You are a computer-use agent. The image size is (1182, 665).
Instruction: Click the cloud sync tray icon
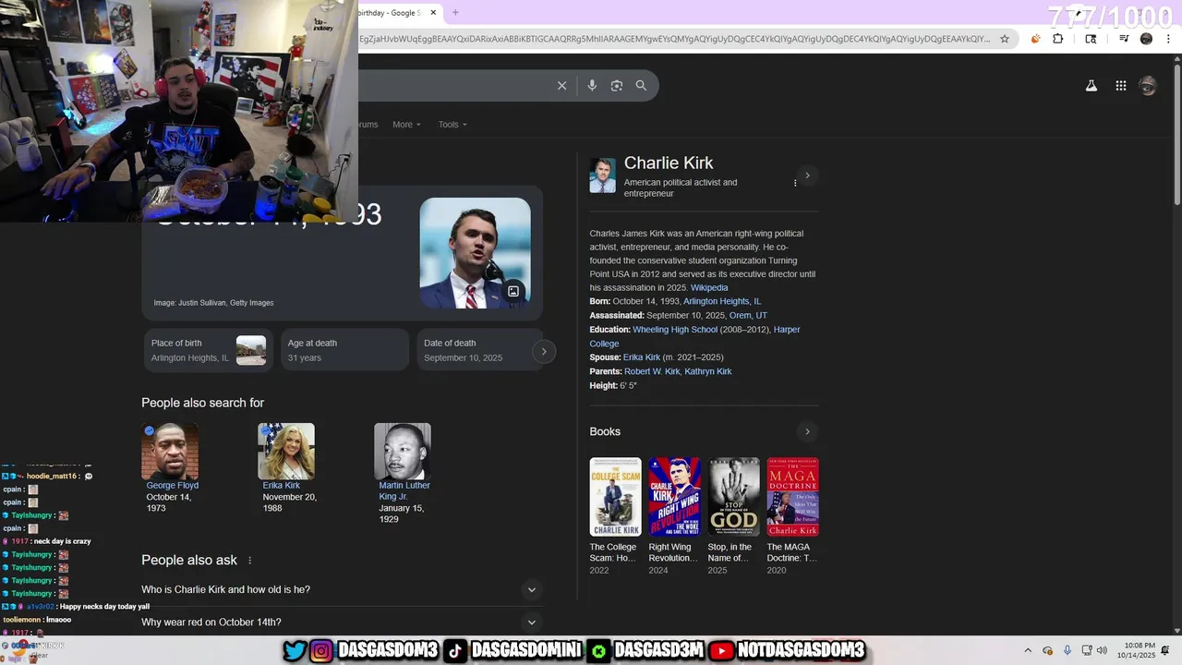pyautogui.click(x=1047, y=651)
